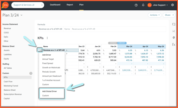
Task: Click the formula Name input field
Action: (118, 29)
